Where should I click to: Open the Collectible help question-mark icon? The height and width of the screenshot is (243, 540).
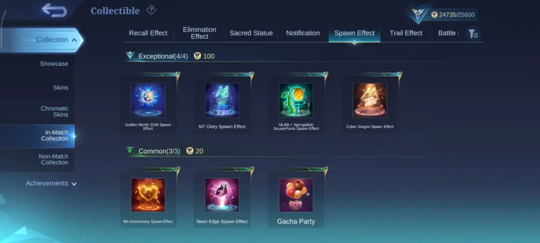coord(151,10)
